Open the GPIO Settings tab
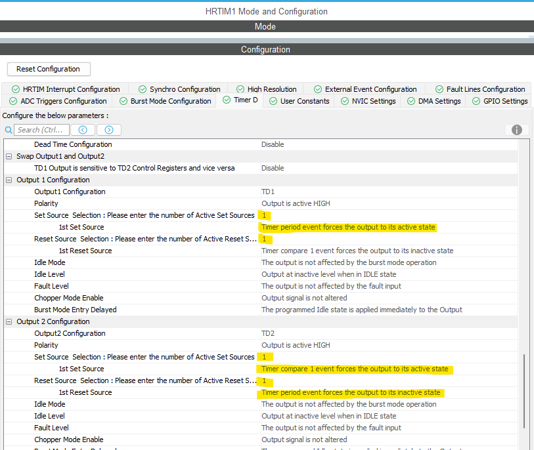This screenshot has height=450, width=534. pyautogui.click(x=501, y=101)
